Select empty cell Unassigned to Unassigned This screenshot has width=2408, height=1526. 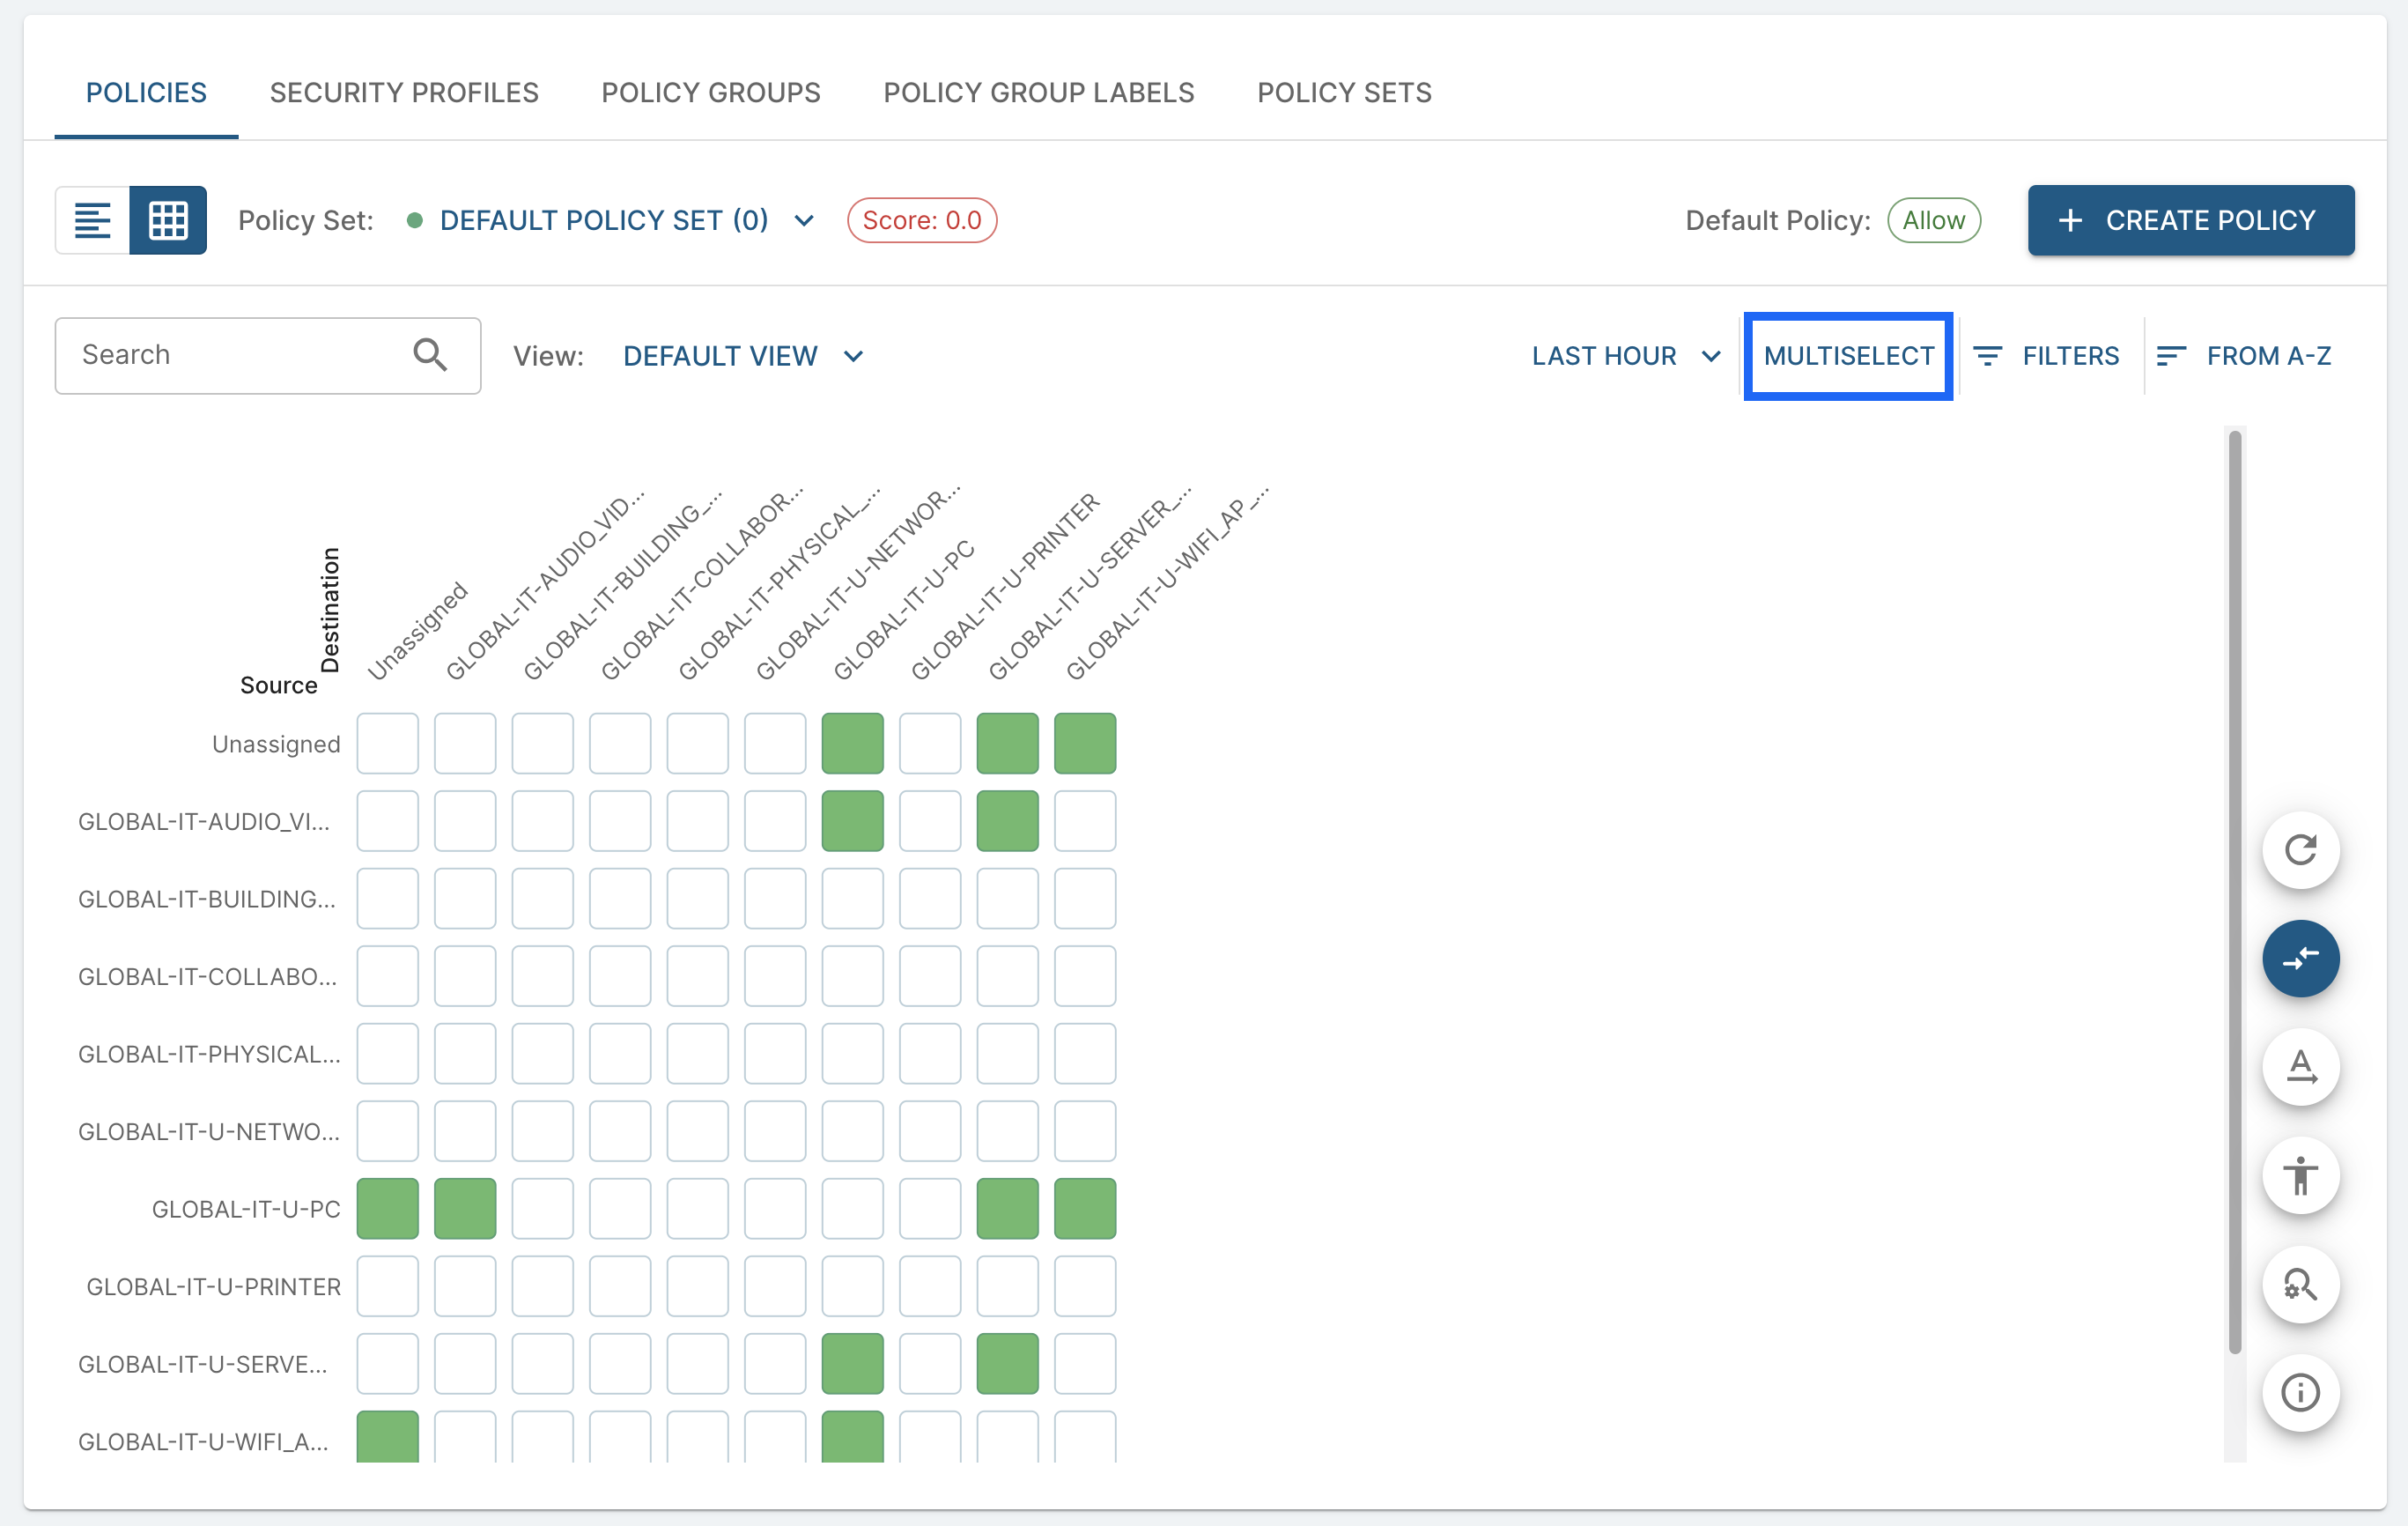[x=388, y=744]
